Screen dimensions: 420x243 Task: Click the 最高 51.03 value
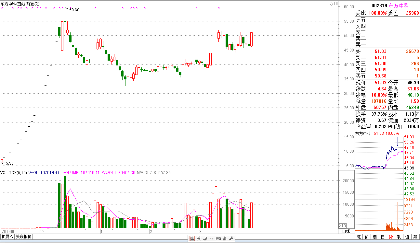coord(413,89)
